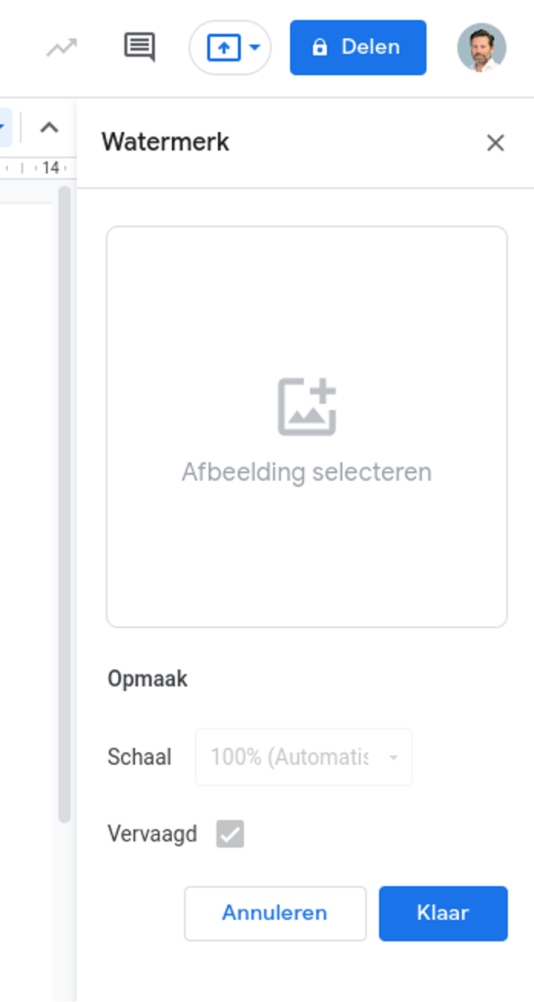Click the document's vertical scrollbar
This screenshot has height=1002, width=534.
point(64,499)
